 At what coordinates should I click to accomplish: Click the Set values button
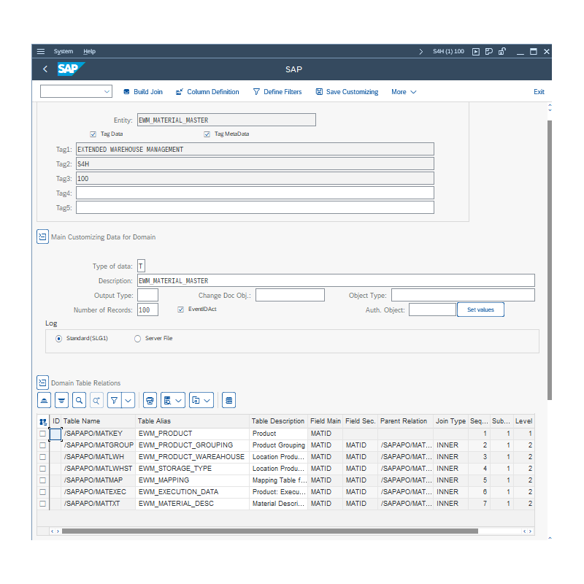tap(480, 309)
